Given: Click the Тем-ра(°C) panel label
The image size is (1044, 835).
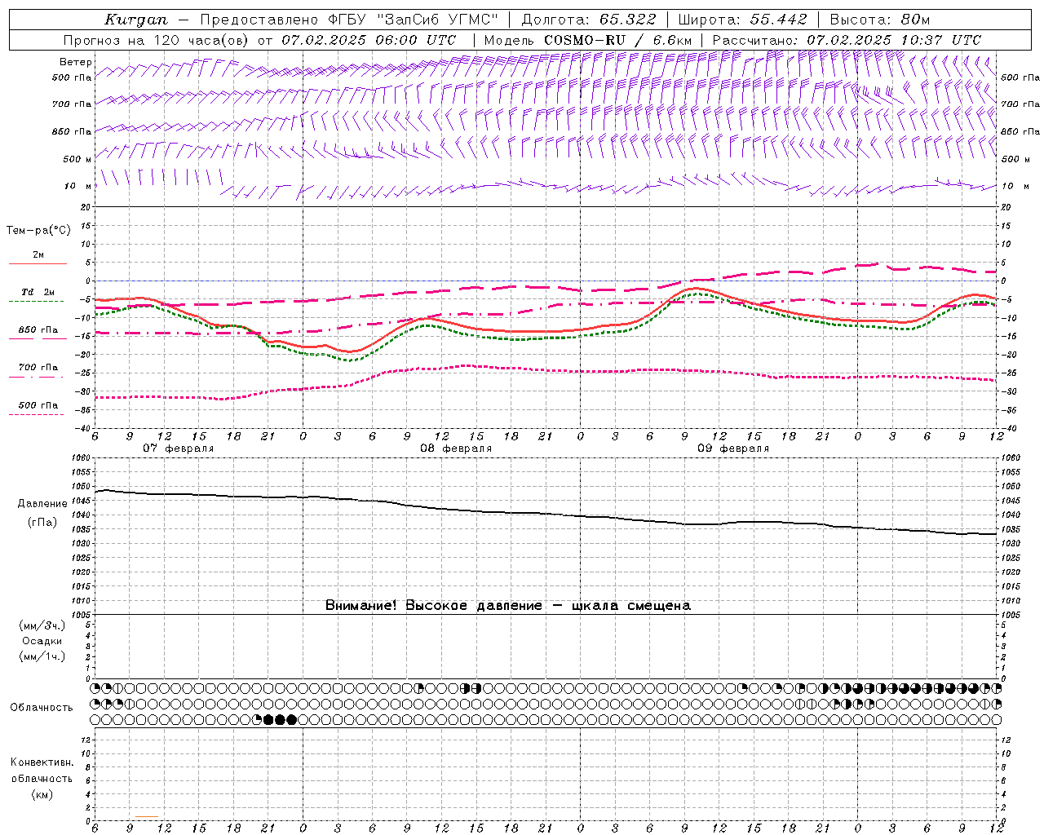Looking at the screenshot, I should pyautogui.click(x=38, y=231).
